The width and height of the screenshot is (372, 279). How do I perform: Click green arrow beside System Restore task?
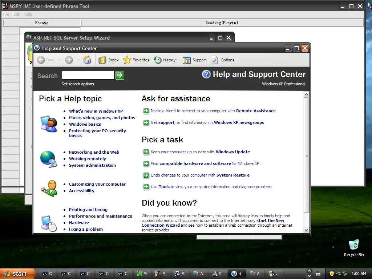coord(146,175)
